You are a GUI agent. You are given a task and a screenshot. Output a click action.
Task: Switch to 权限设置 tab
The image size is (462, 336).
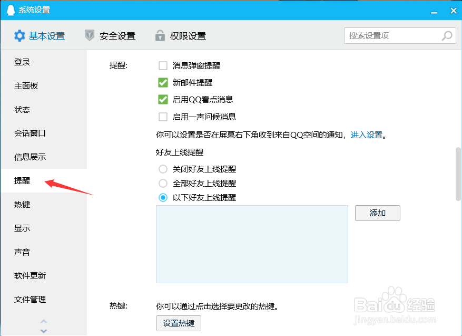(x=181, y=36)
